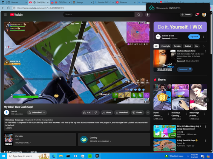The image size is (213, 159).
Task: Click the video player frame
Action: 77,62
